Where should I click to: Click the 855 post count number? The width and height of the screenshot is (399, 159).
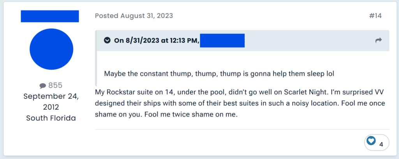[x=55, y=85]
